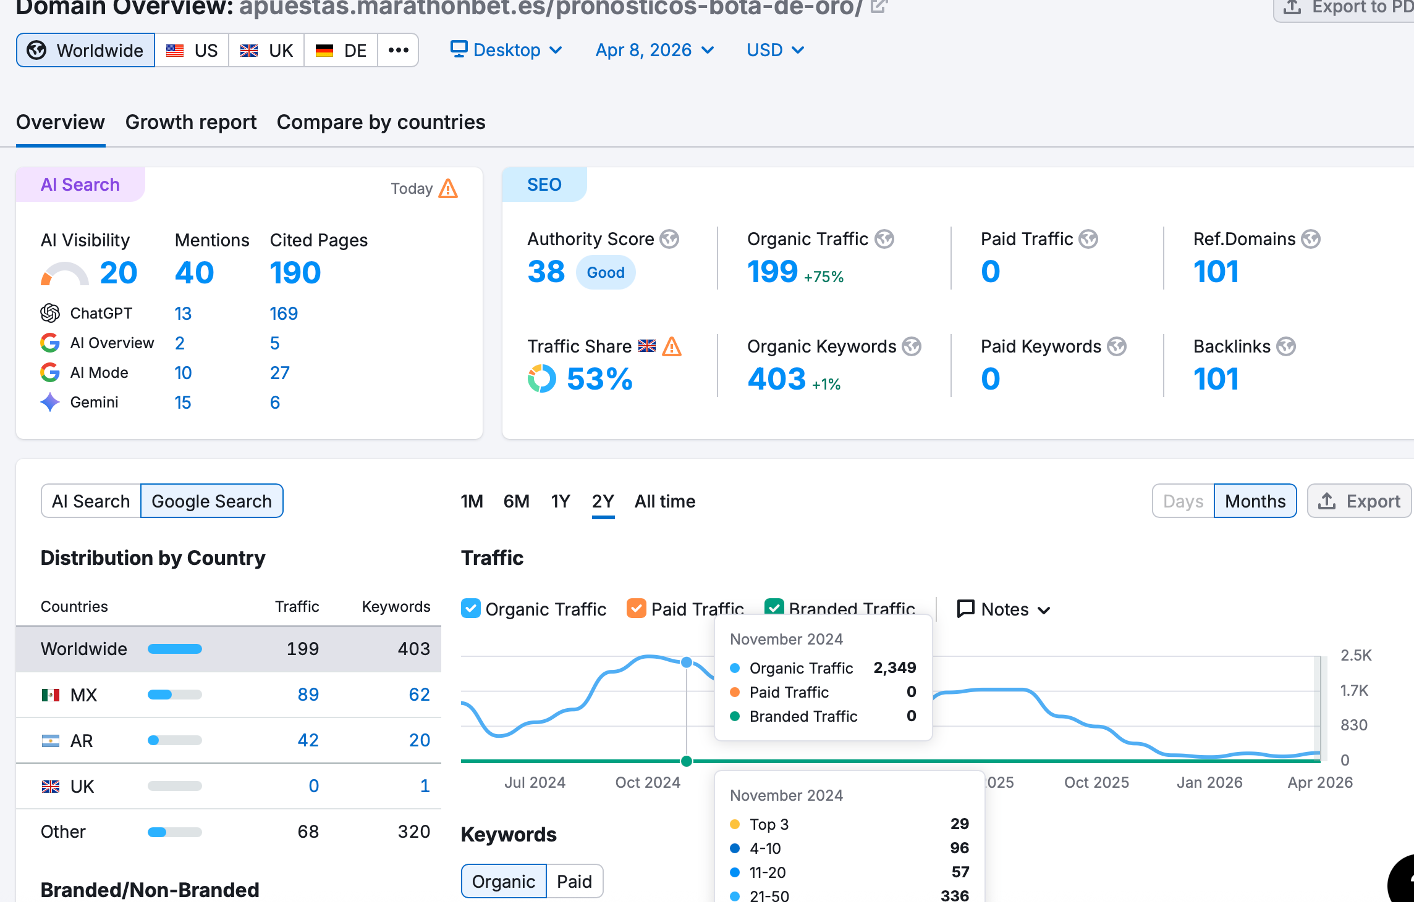This screenshot has height=902, width=1414.
Task: Click the Traffic Share warning triangle icon
Action: click(672, 346)
